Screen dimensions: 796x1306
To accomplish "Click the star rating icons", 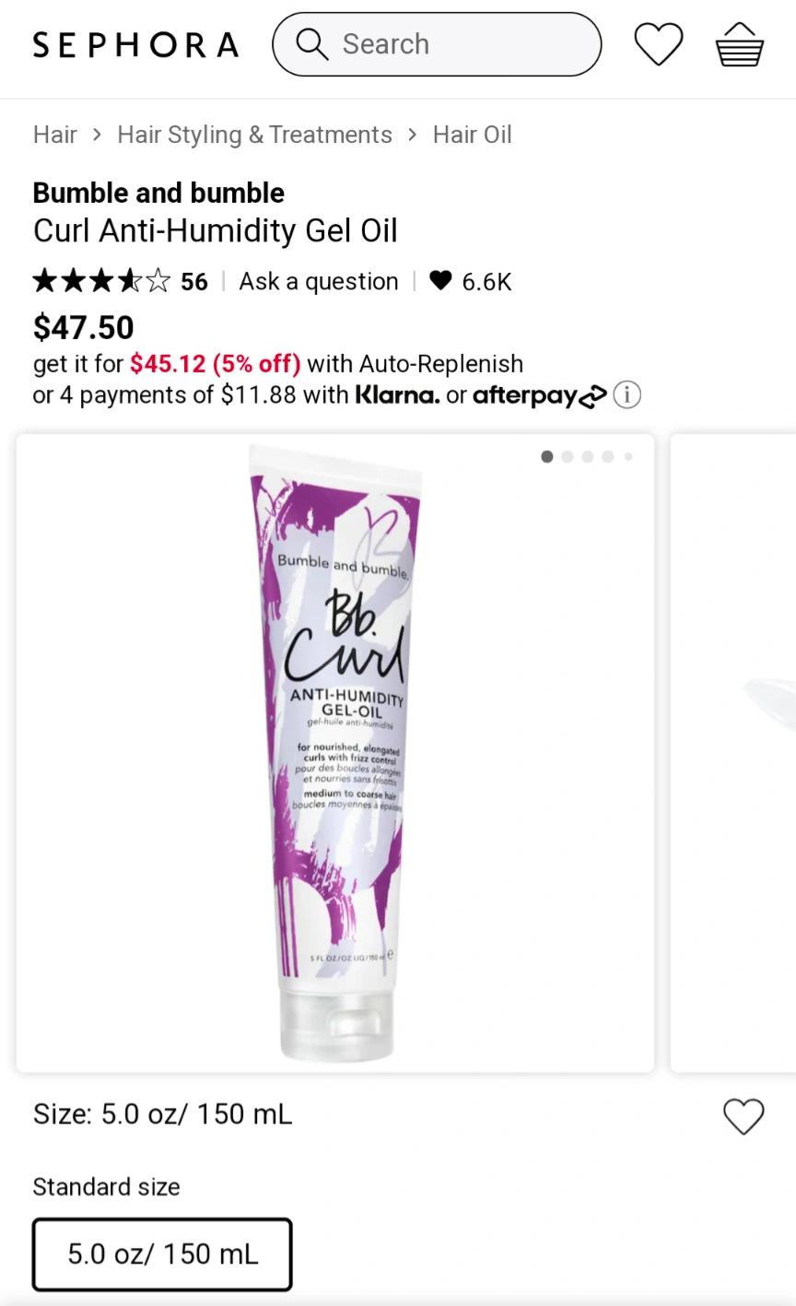I will (101, 281).
